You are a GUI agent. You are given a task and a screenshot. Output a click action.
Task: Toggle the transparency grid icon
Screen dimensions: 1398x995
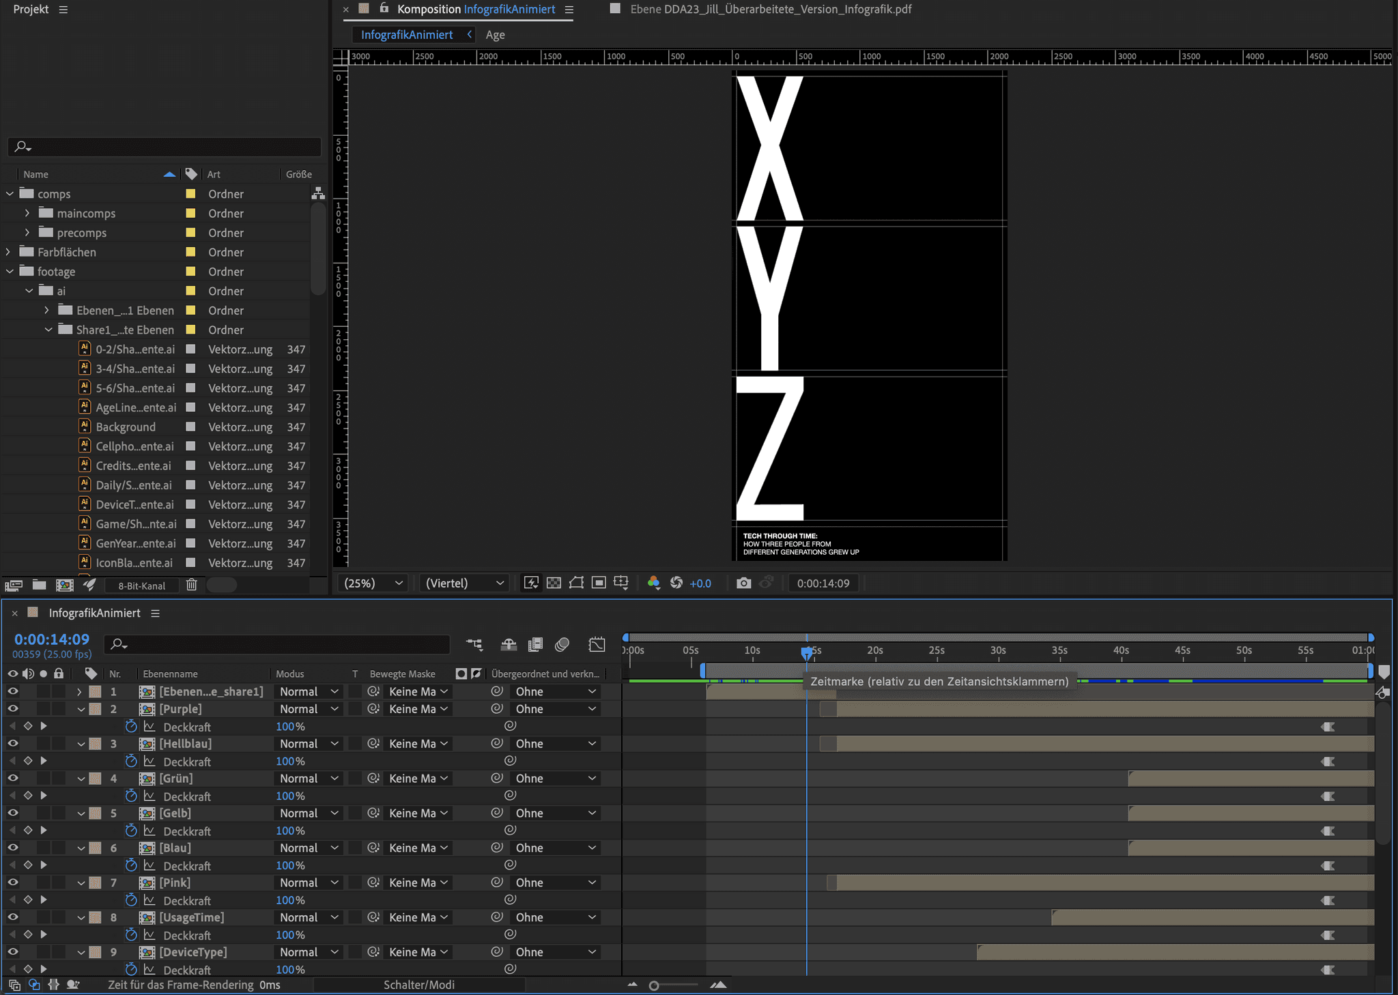554,583
